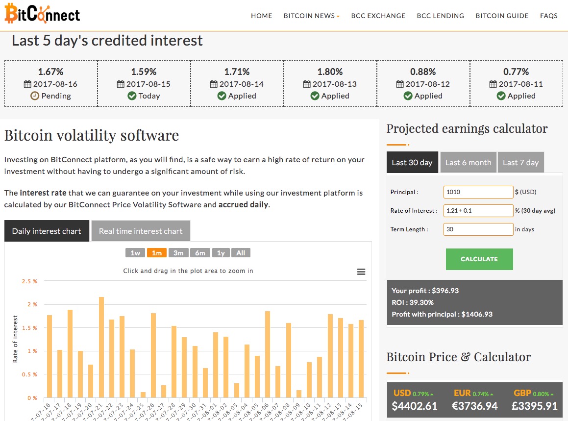Click the chart bar for 08-06
Image resolution: width=568 pixels, height=421 pixels.
[268, 354]
